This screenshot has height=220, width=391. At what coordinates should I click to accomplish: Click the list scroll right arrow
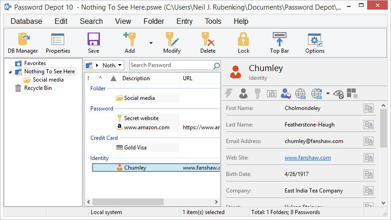tap(216, 202)
